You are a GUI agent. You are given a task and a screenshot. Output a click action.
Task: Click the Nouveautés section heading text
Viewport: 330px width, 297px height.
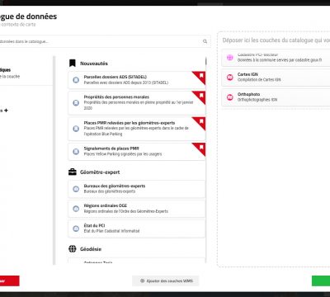click(x=94, y=64)
